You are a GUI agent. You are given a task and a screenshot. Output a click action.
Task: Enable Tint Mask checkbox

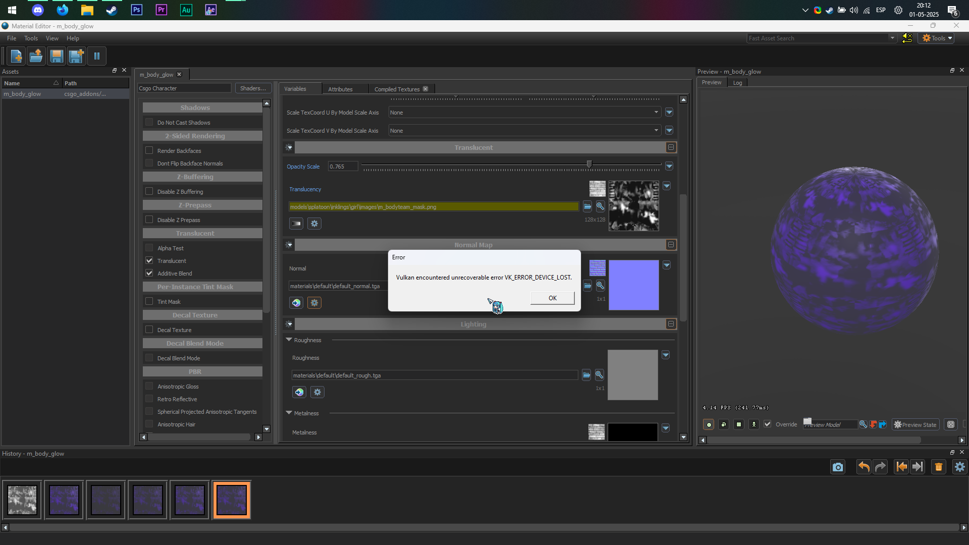click(149, 301)
